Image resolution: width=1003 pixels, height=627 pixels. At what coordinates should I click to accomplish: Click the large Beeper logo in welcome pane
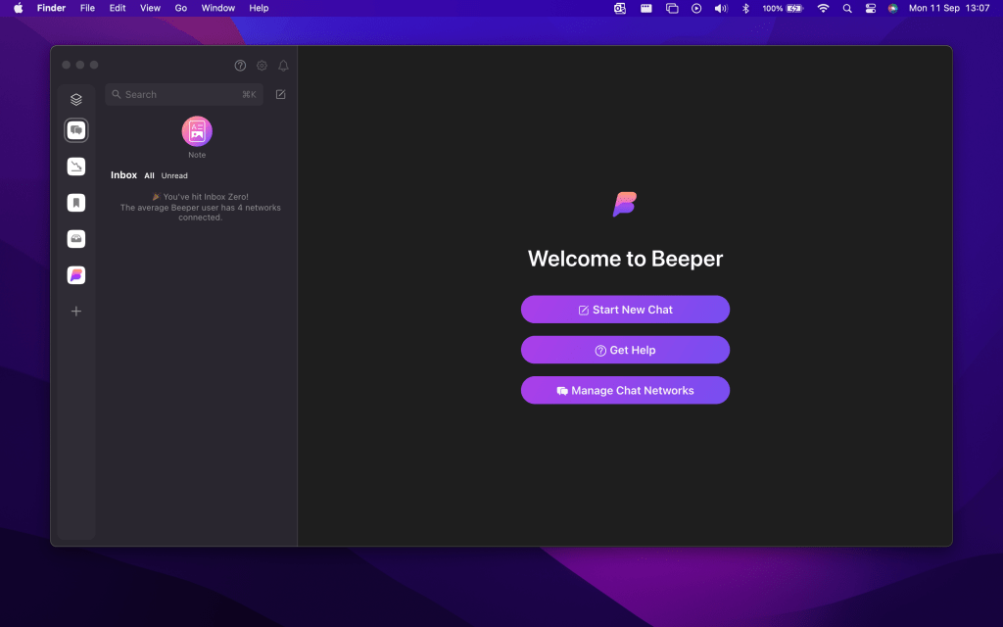625,204
